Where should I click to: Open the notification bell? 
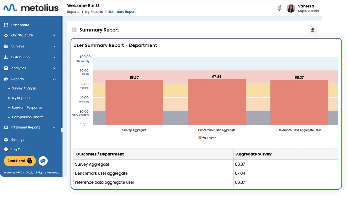click(279, 8)
